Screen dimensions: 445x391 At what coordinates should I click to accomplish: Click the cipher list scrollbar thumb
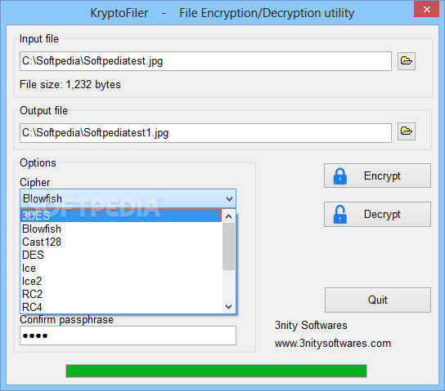[228, 247]
